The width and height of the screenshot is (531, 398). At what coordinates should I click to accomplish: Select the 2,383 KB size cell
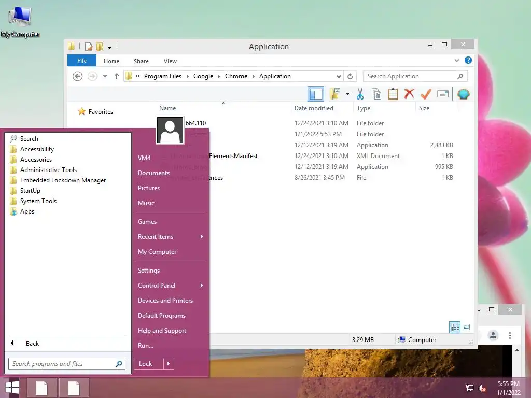442,145
